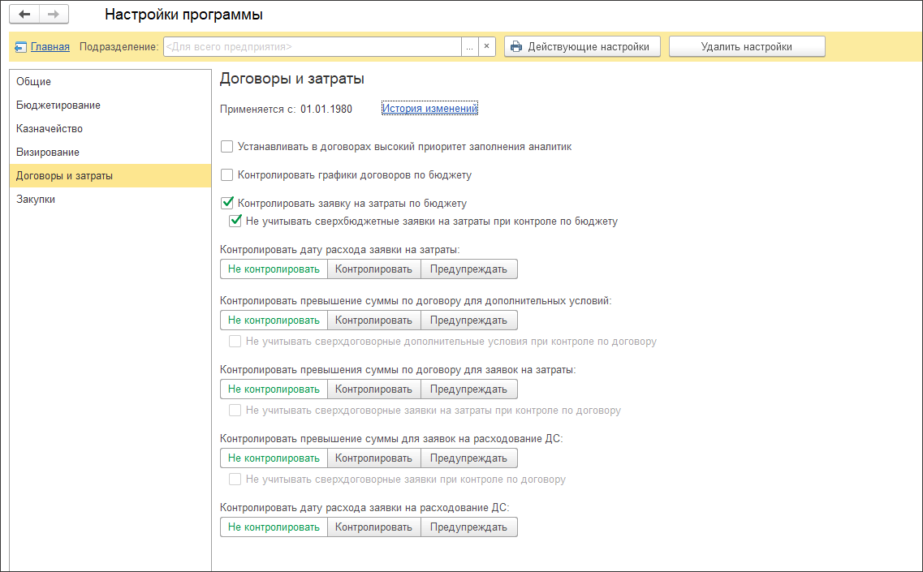This screenshot has width=923, height=572.
Task: Switch to the Бюджетирование section
Action: point(58,105)
